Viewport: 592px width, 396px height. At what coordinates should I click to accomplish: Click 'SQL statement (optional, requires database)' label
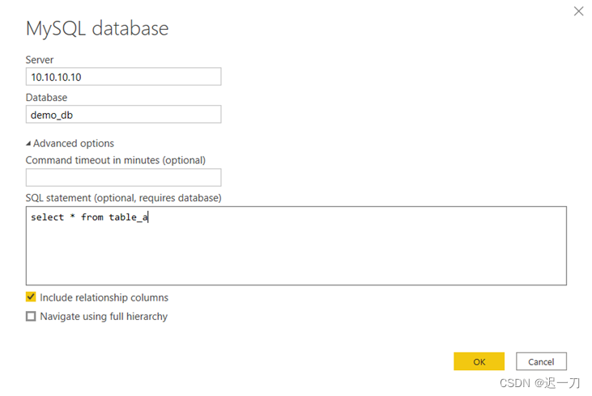[x=123, y=198]
